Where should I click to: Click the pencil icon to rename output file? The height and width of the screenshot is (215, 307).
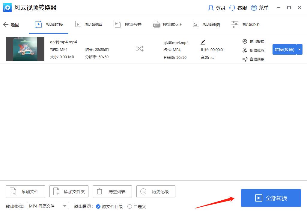coord(203,42)
